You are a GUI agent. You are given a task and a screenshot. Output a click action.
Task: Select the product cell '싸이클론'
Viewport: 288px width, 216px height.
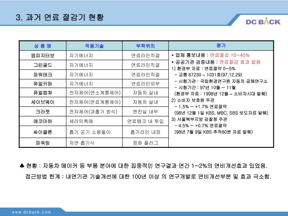coord(43,132)
